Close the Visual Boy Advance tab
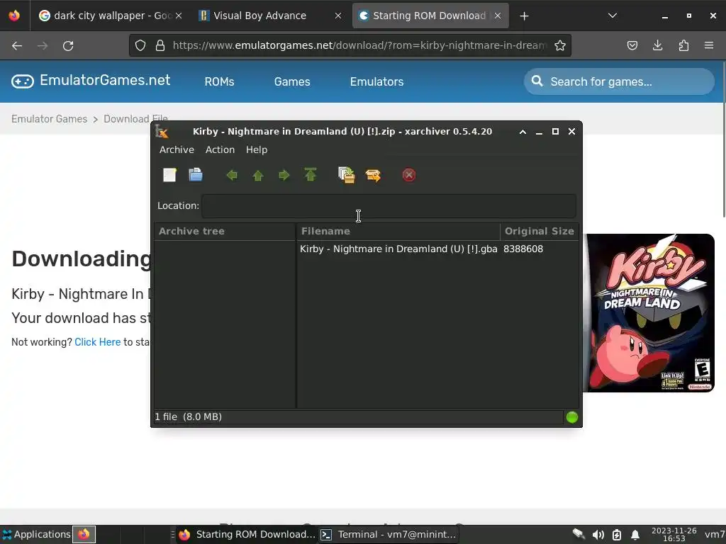 point(338,16)
